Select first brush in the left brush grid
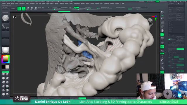Image resolution: width=187 pixels, height=105 pixels. pyautogui.click(x=4, y=74)
